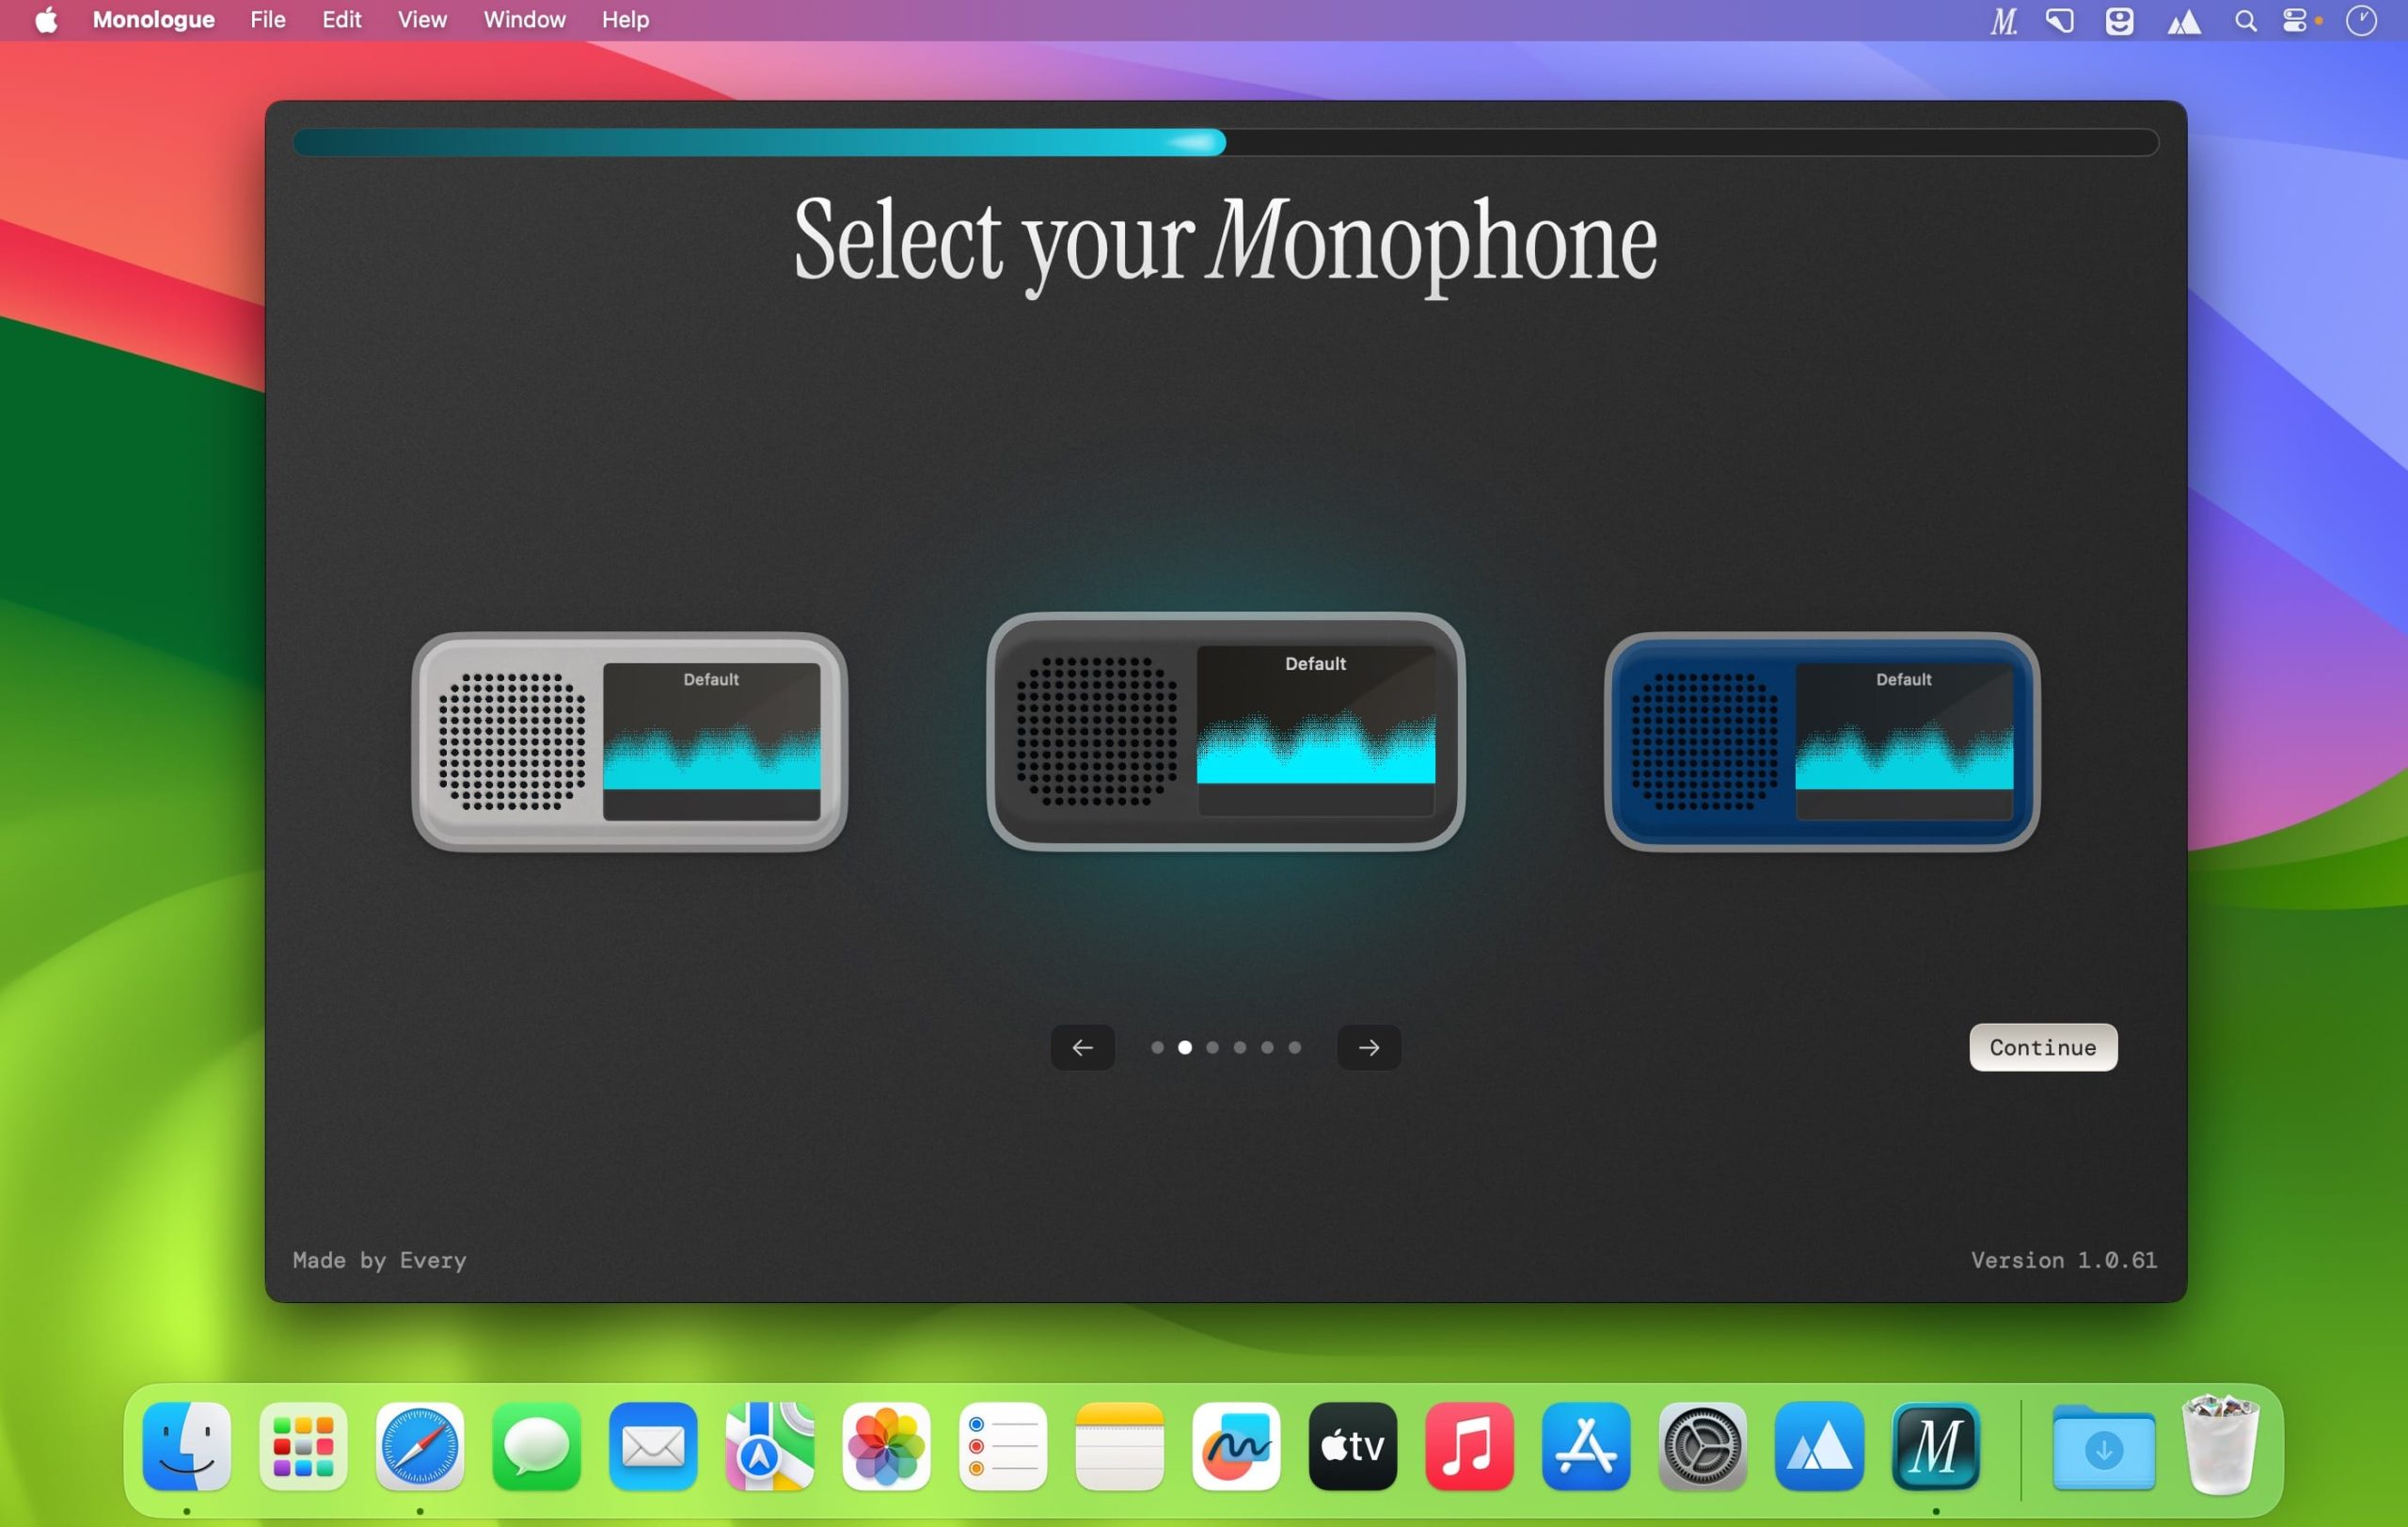Open System Settings from the Dock

(x=1702, y=1447)
